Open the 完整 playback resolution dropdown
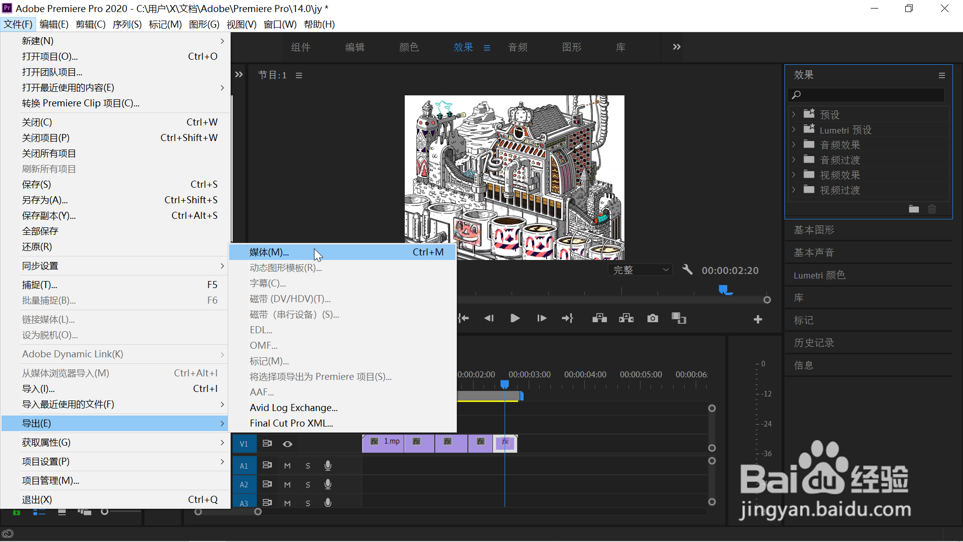 [640, 270]
